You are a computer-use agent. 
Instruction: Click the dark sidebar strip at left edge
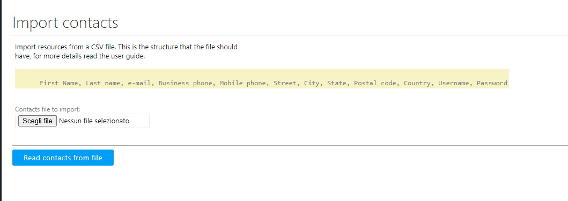pyautogui.click(x=1, y=100)
